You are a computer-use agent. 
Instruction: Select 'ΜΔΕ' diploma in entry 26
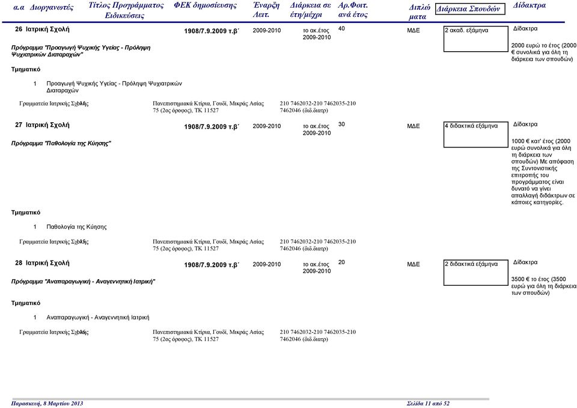click(x=414, y=31)
